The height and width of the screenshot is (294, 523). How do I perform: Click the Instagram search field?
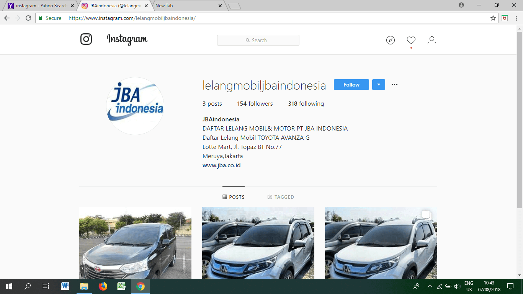pyautogui.click(x=258, y=40)
